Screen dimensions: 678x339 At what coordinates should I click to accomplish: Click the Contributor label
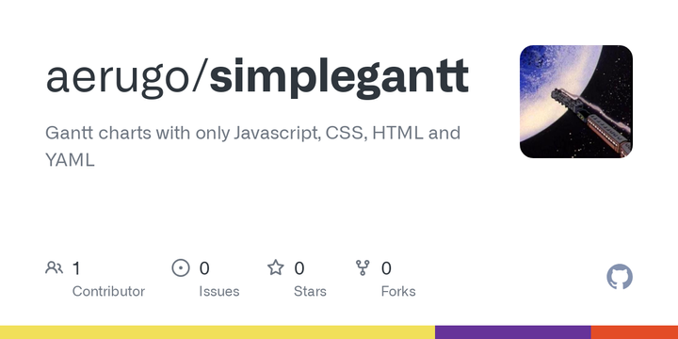coord(108,291)
